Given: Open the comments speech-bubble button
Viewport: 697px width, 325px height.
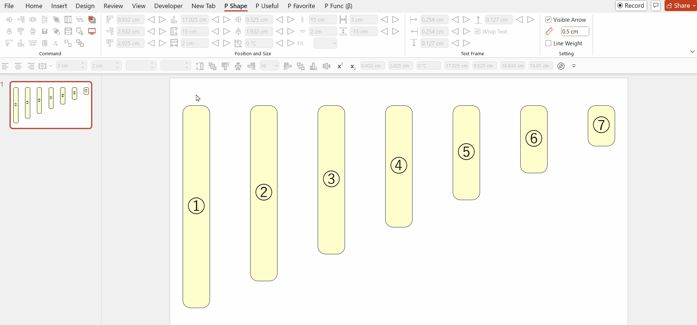Looking at the screenshot, I should [656, 6].
